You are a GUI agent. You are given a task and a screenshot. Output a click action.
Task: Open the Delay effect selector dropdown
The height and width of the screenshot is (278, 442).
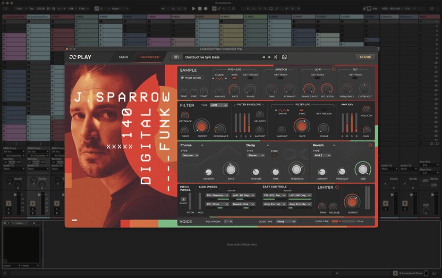pyautogui.click(x=258, y=145)
